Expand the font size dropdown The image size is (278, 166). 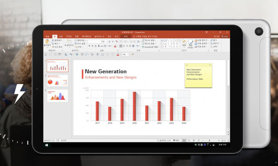click(107, 41)
